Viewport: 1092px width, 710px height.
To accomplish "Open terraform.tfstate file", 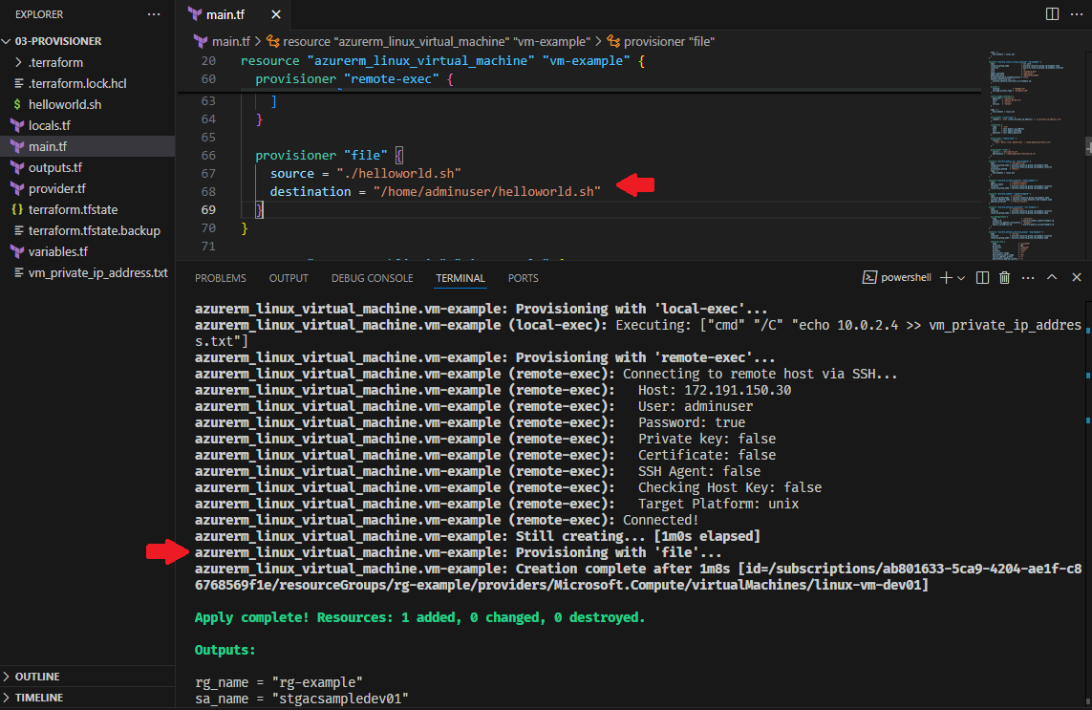I will (x=74, y=209).
